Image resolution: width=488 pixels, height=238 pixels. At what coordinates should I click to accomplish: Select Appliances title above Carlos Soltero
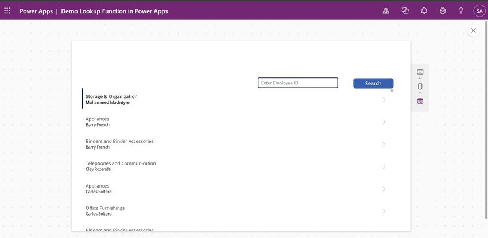click(x=98, y=186)
